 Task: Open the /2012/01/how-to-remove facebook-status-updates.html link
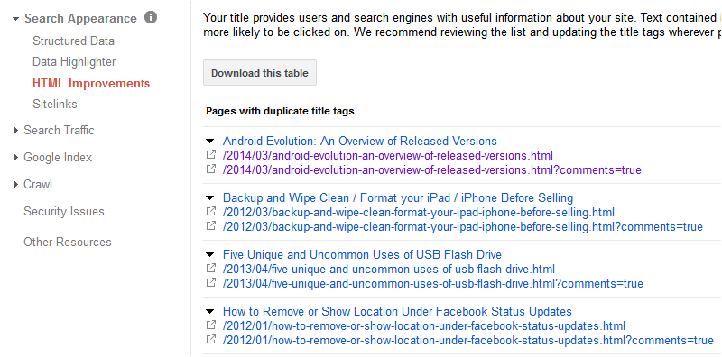[424, 326]
